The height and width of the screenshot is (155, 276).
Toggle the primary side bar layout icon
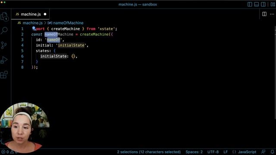pyautogui.click(x=250, y=4)
